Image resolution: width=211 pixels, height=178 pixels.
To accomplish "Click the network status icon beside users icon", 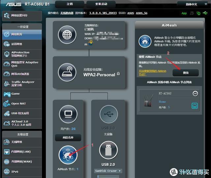I will coord(198,13).
